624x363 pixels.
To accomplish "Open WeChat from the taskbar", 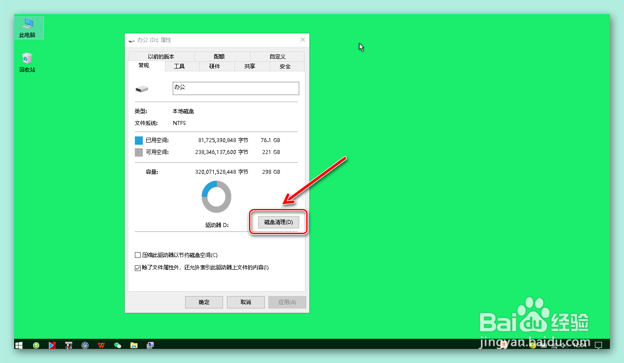I will (117, 345).
